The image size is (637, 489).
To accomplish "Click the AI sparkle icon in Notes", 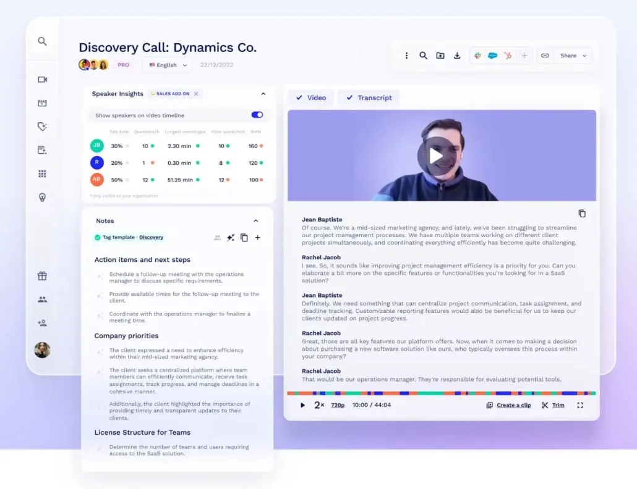I will click(x=231, y=238).
